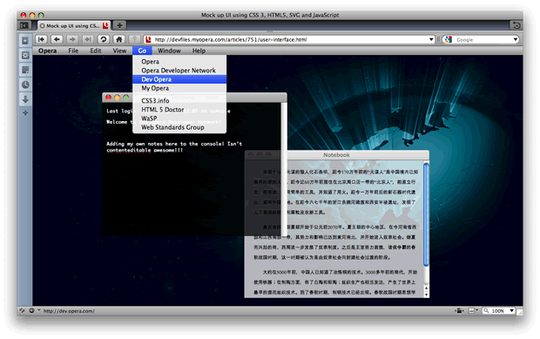
Task: Reload the page with the Reload button
Action: tap(103, 39)
